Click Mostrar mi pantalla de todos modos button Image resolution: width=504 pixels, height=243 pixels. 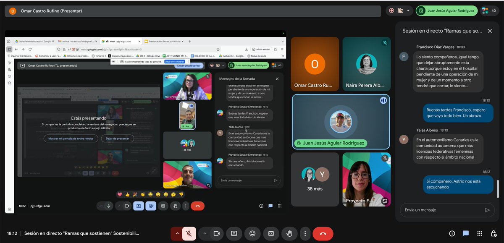pyautogui.click(x=71, y=138)
